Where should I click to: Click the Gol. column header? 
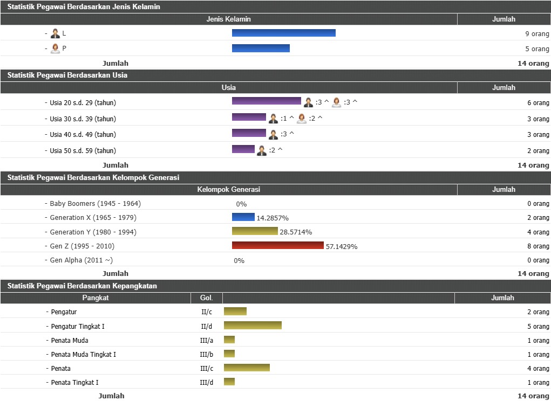tap(207, 298)
